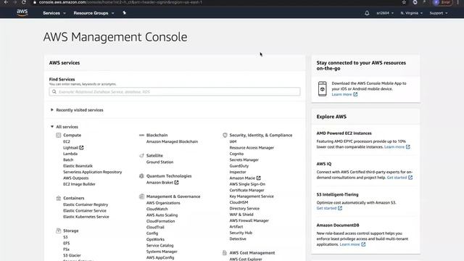
Task: Open the Support dropdown menu
Action: (438, 13)
